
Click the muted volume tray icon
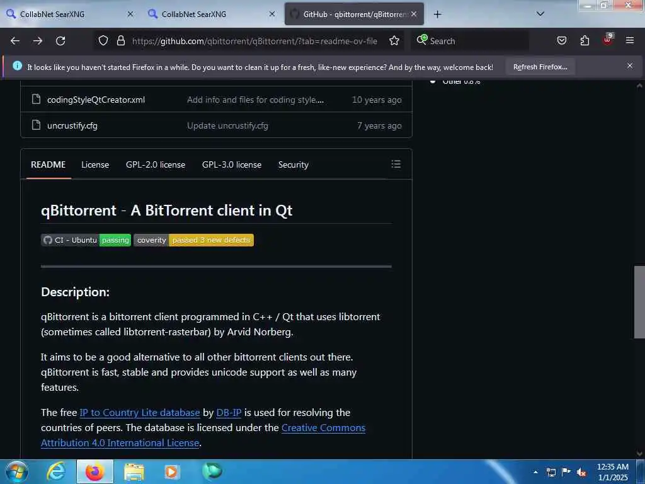click(x=581, y=472)
